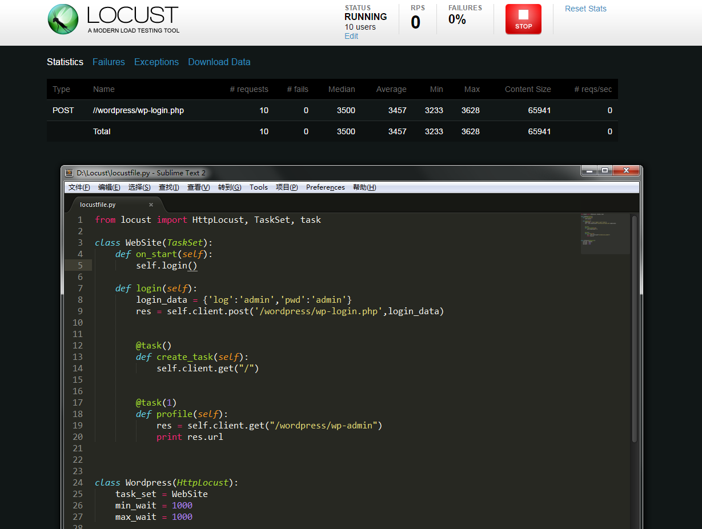
Task: Click the 'print res.url' line
Action: (x=190, y=436)
